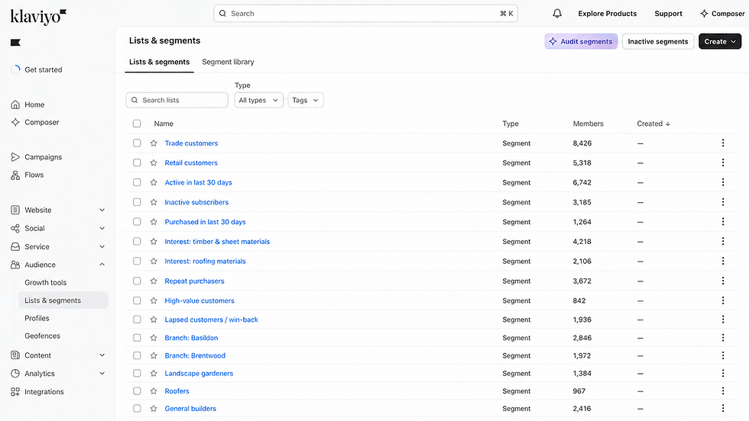This screenshot has width=749, height=421.
Task: Click the global Search field
Action: click(x=365, y=14)
